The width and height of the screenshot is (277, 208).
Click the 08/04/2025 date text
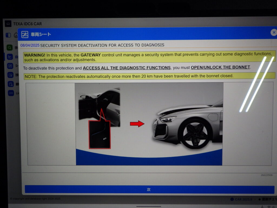(30, 45)
